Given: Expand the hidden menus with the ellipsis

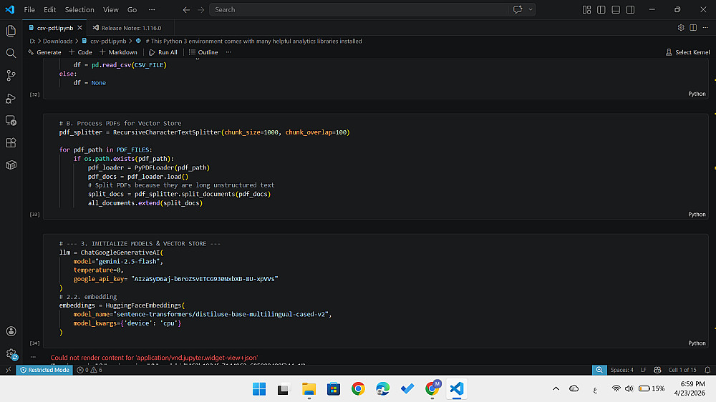Looking at the screenshot, I should coord(152,10).
